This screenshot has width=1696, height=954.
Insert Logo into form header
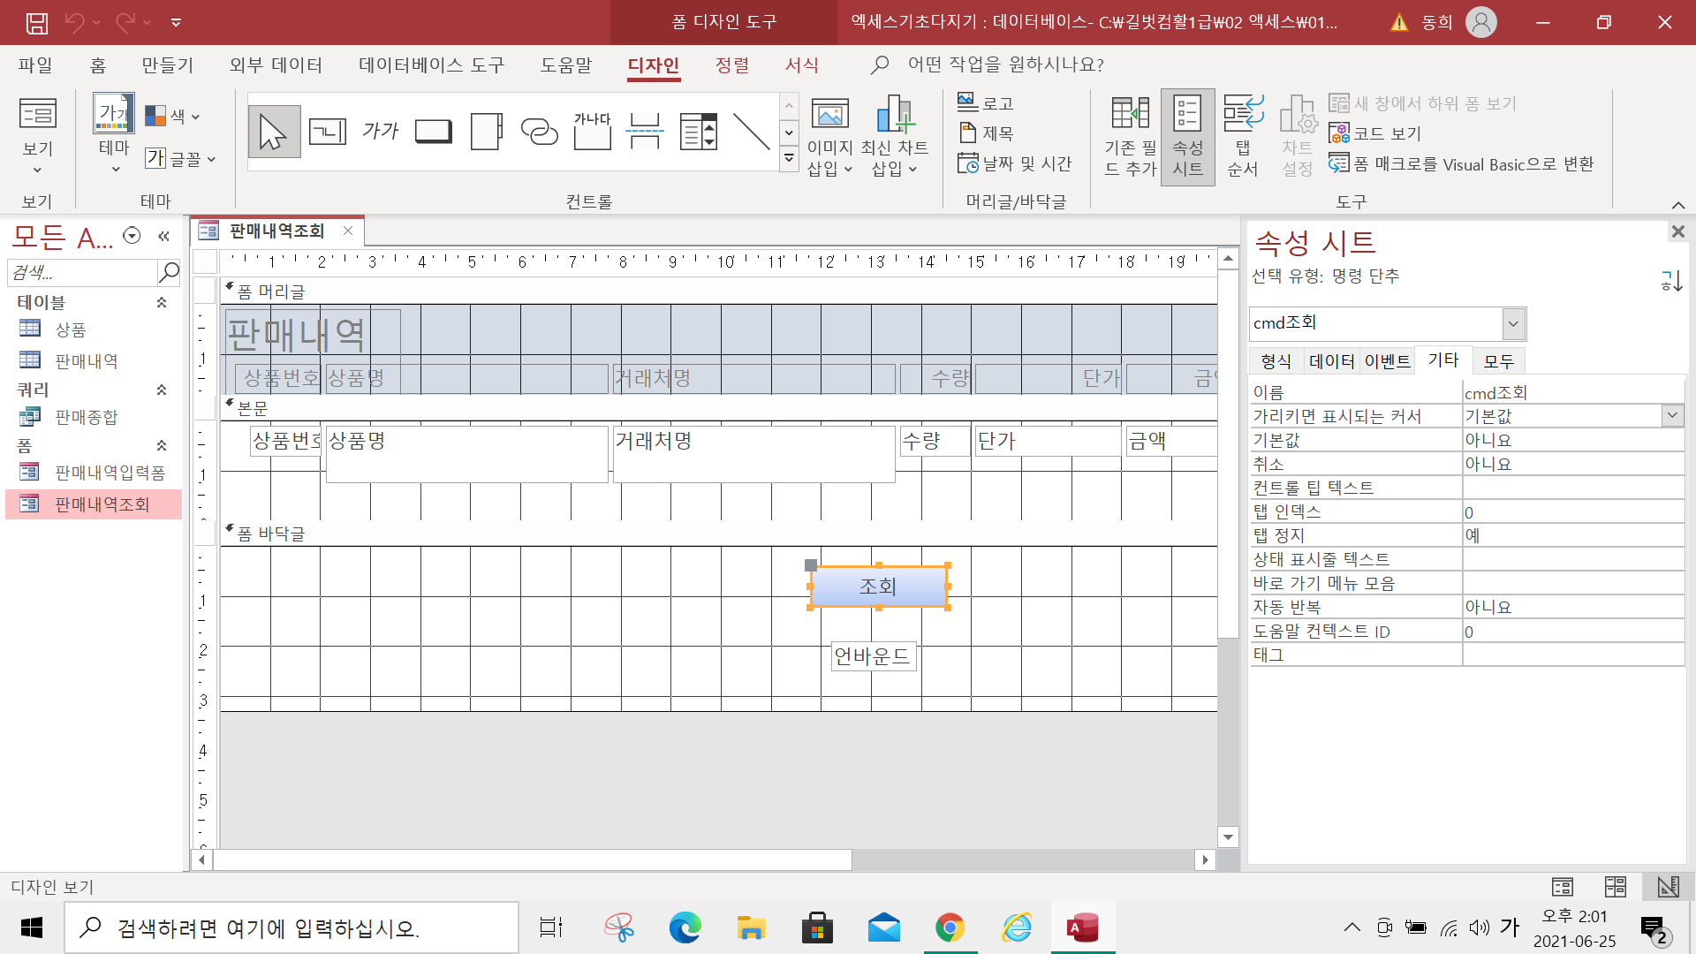(x=985, y=103)
